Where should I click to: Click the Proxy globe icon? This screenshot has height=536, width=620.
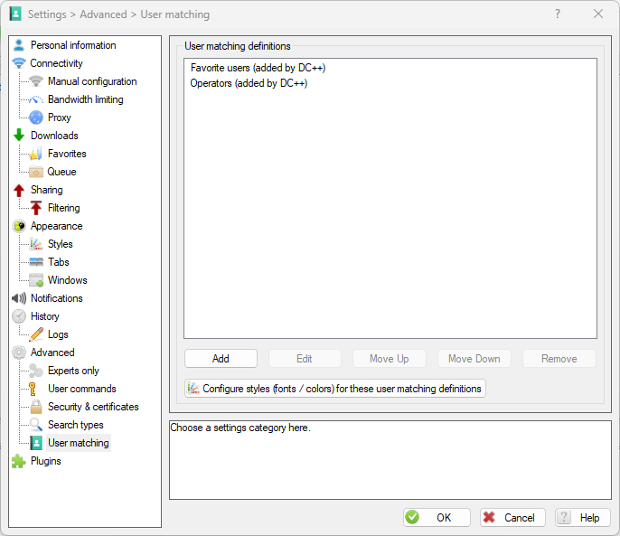(x=36, y=118)
